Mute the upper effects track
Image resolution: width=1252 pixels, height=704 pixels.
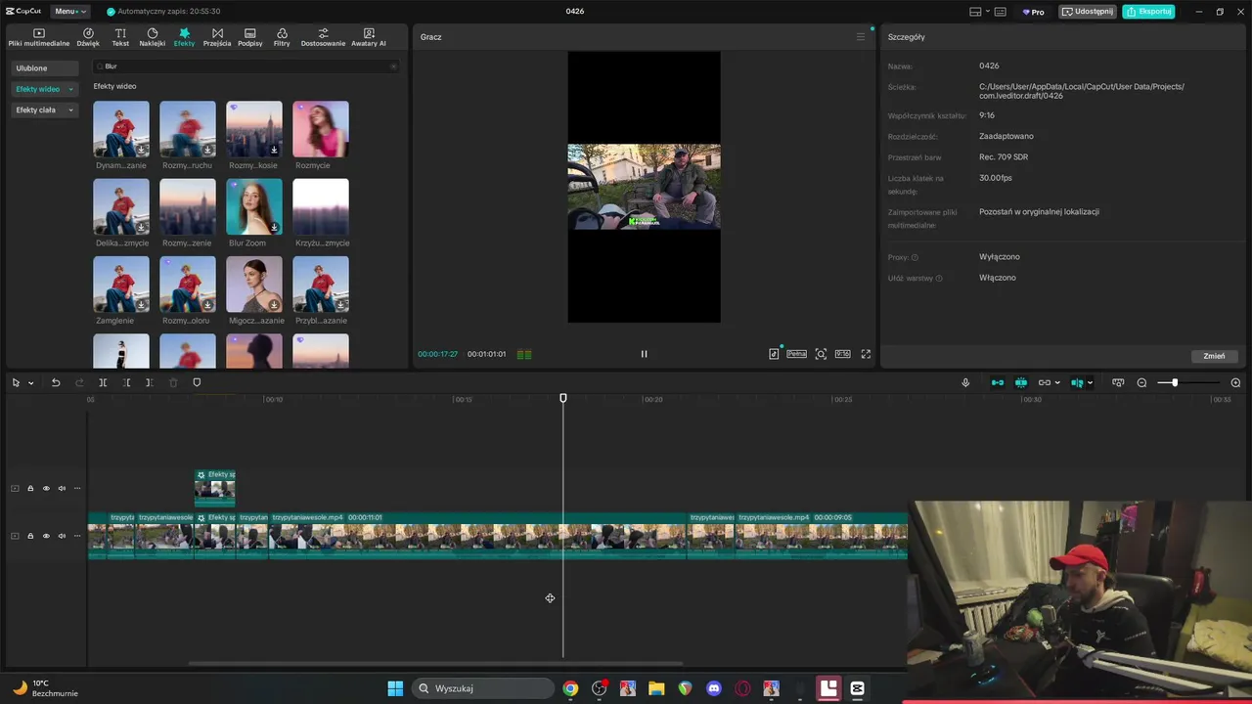pyautogui.click(x=62, y=488)
